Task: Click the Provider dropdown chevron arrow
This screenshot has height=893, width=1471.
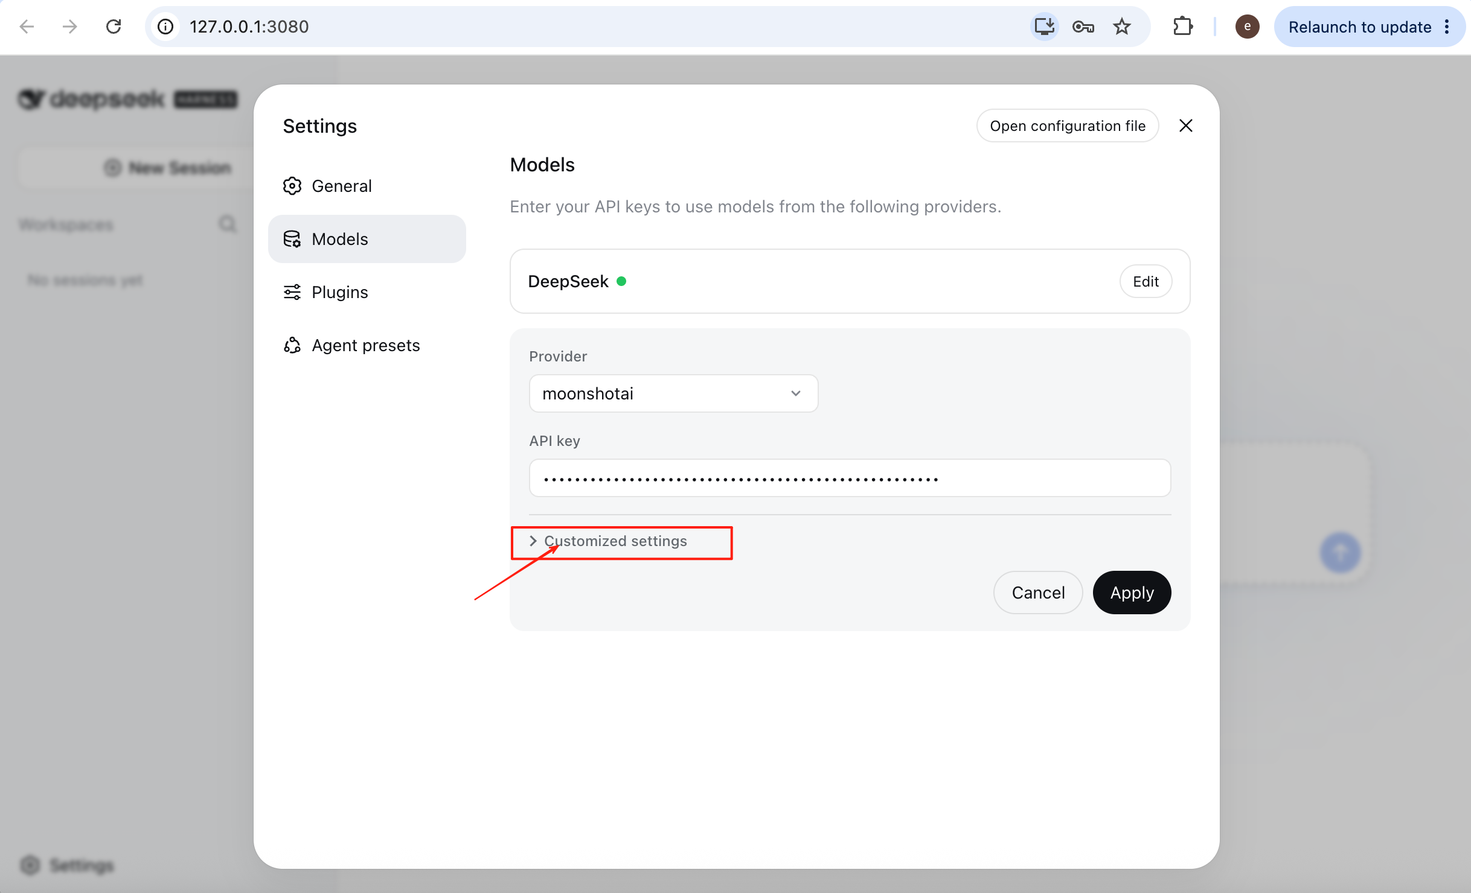Action: point(795,393)
